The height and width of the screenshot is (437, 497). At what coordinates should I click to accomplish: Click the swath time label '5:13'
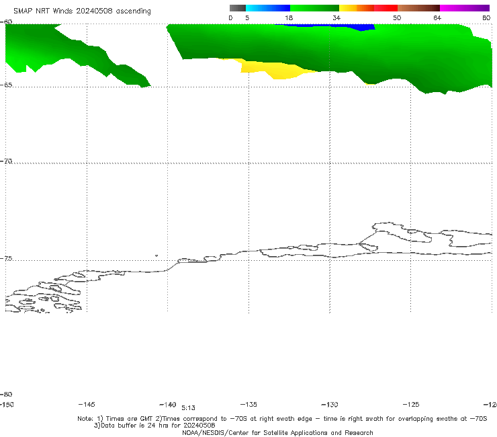188,408
